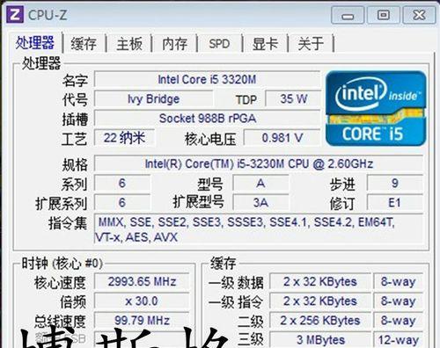Image resolution: width=440 pixels, height=348 pixels.
Task: Click the 修订 value E1
Action: (395, 203)
